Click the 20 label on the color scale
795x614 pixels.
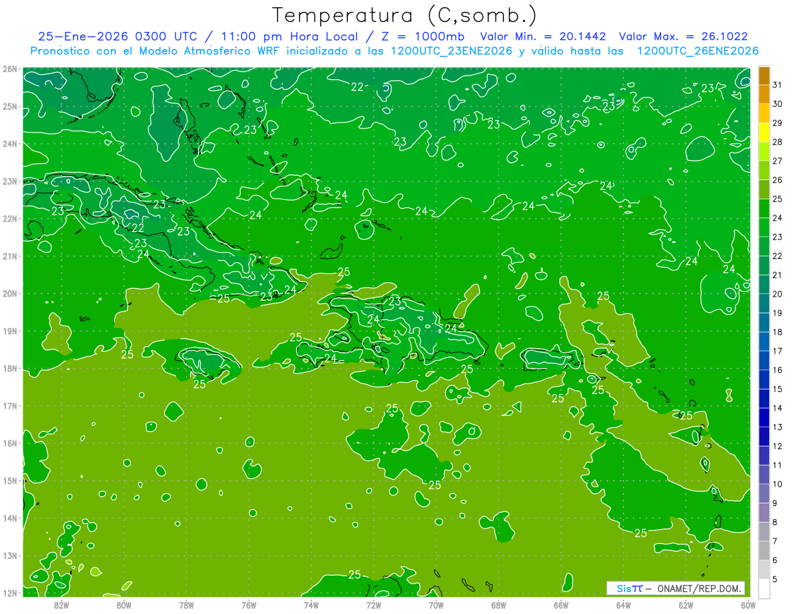(777, 293)
